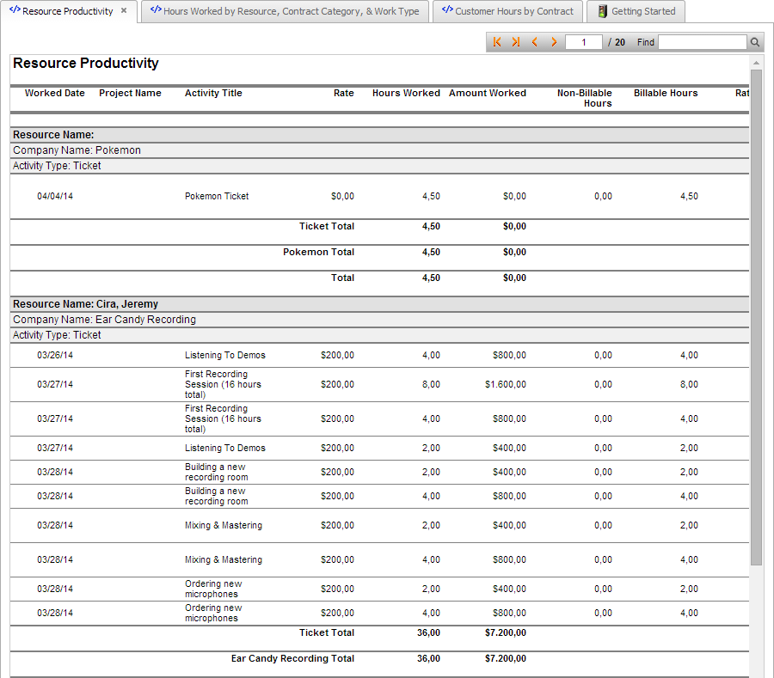
Task: Click the 36,00 Ticket Total hours value
Action: [x=428, y=632]
